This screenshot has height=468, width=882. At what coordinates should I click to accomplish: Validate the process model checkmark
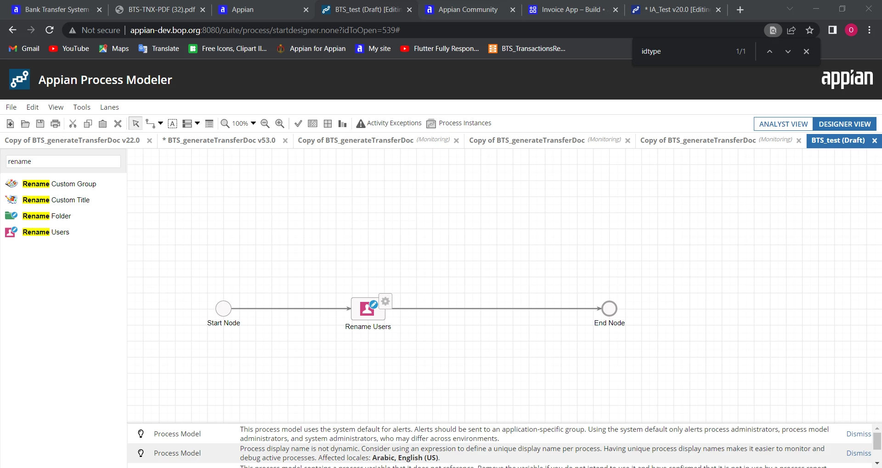[298, 123]
